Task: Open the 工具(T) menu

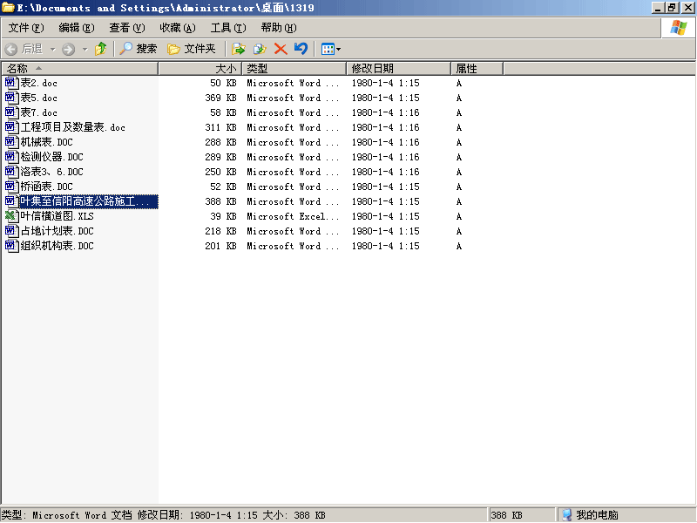Action: [x=228, y=28]
